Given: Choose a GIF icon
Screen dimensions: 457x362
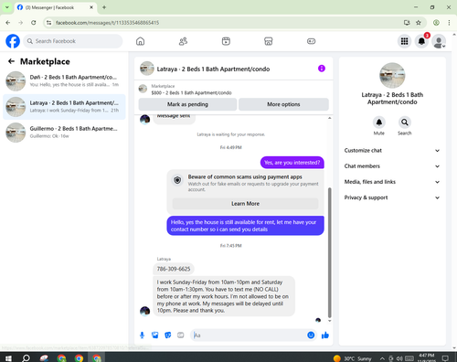Looking at the screenshot, I should [x=181, y=335].
